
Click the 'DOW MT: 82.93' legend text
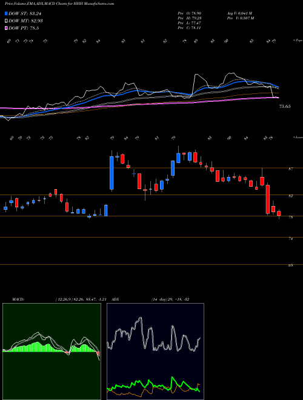pos(25,21)
